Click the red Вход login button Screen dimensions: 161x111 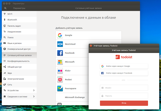[x=124, y=103]
